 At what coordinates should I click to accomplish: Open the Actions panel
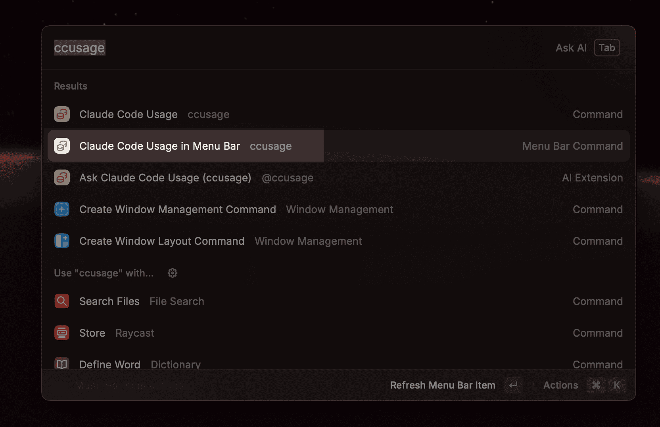tap(560, 385)
